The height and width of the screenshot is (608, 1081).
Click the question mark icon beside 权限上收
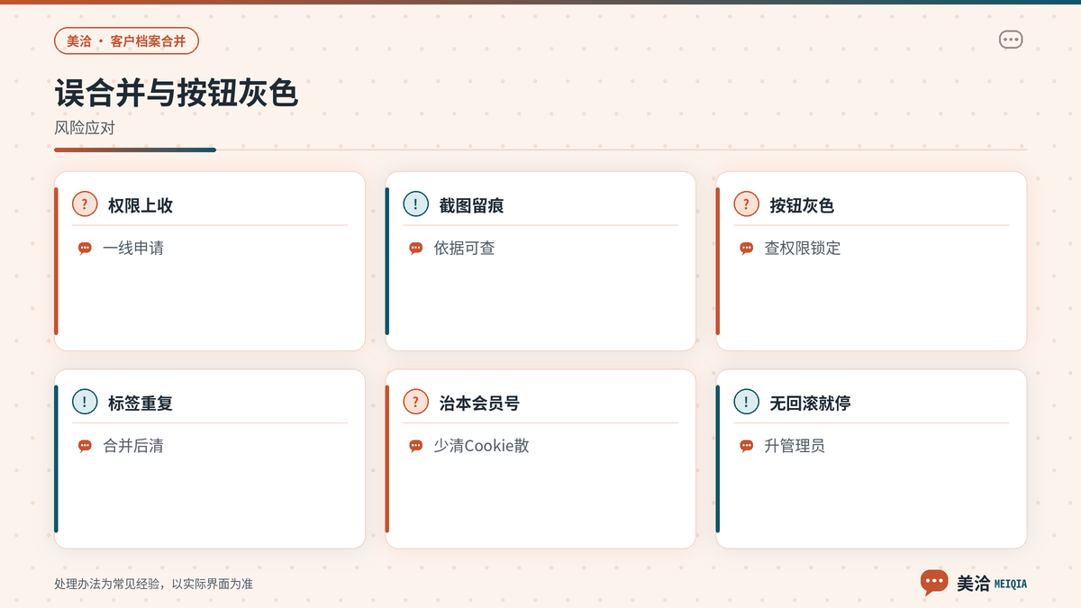85,204
